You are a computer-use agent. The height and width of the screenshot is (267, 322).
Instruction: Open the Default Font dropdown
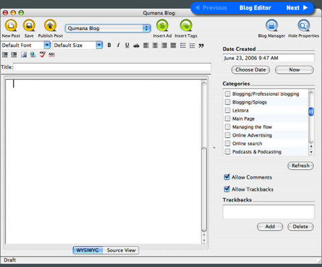[x=47, y=46]
